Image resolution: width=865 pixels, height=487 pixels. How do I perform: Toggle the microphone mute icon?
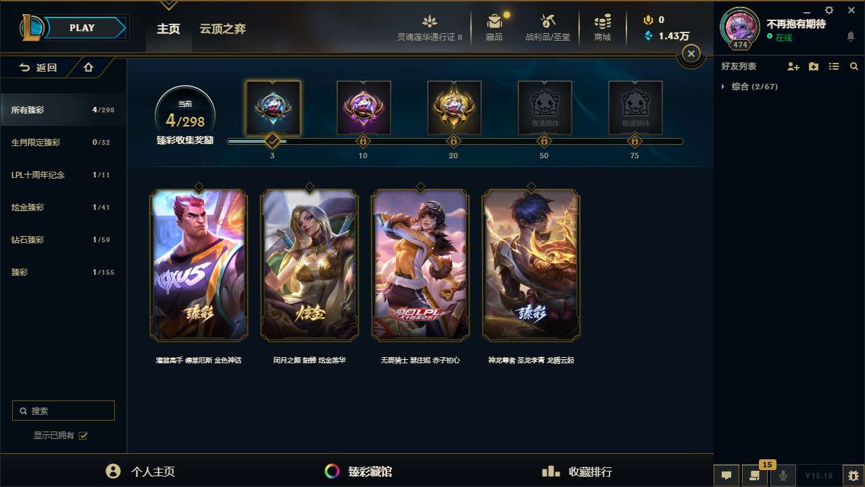[783, 476]
